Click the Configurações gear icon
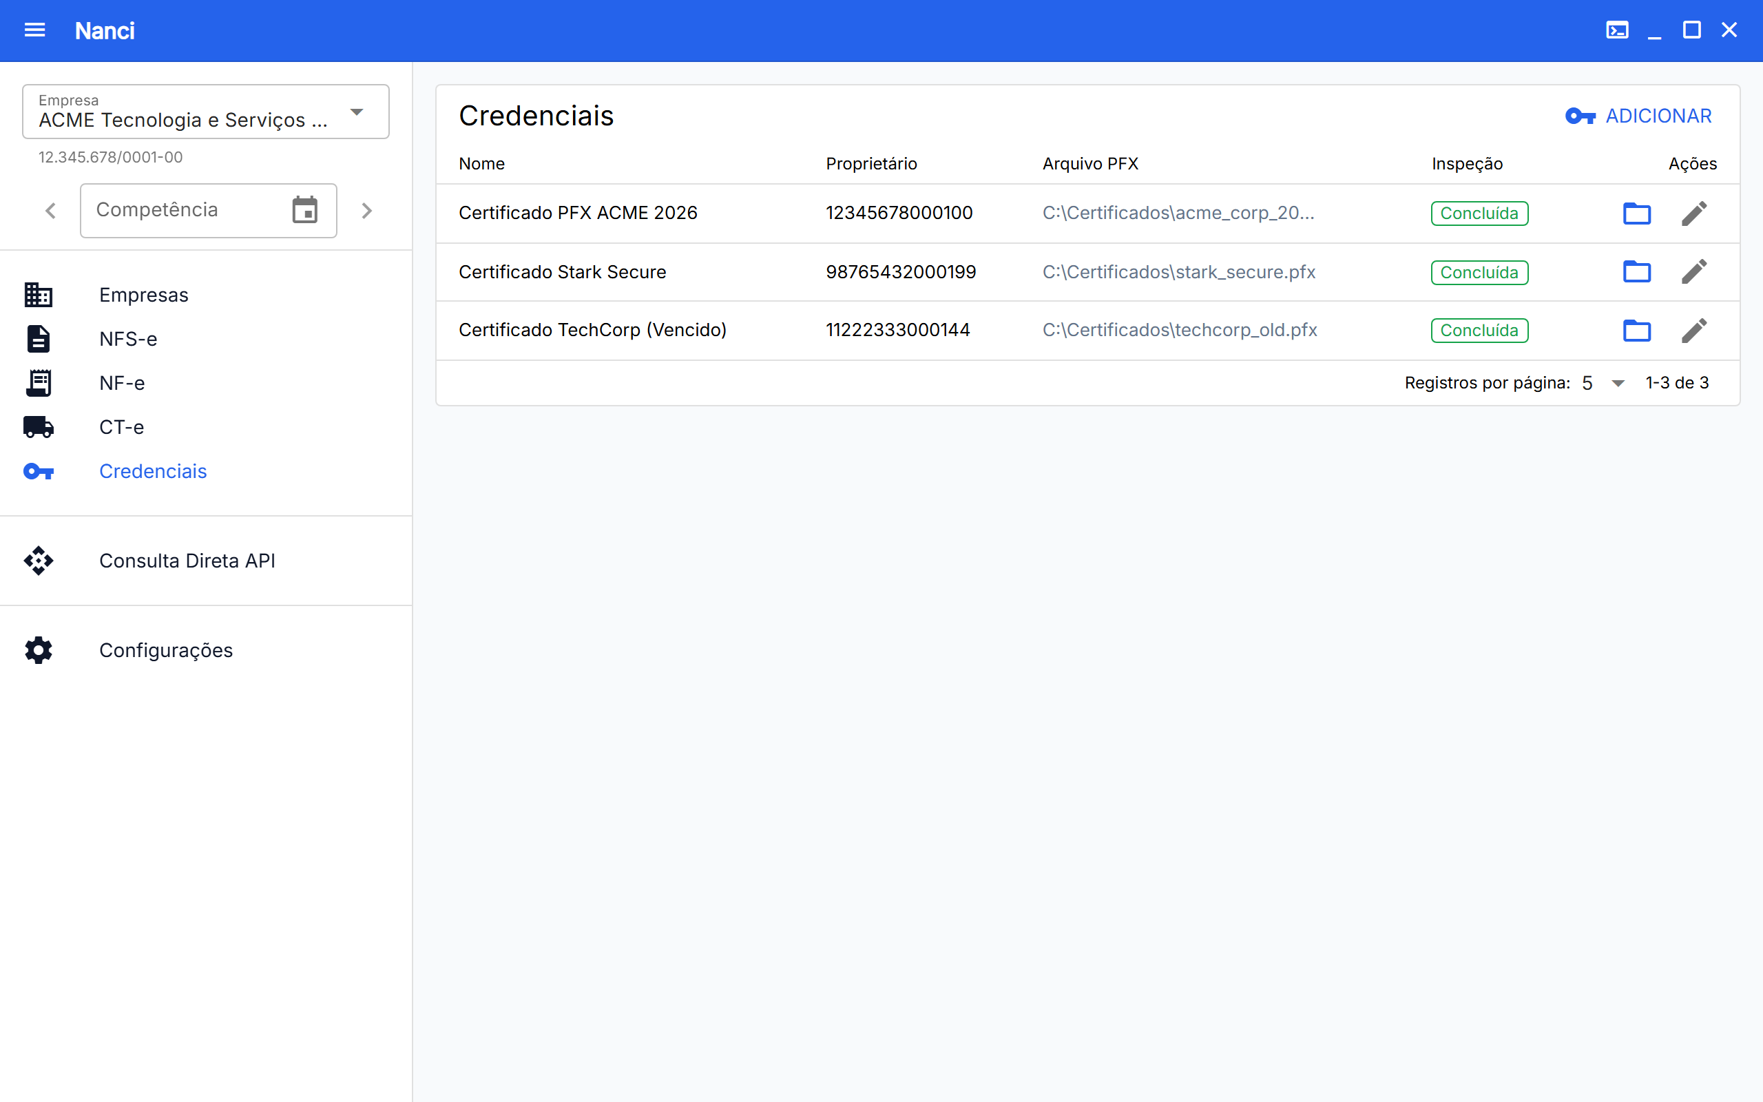Viewport: 1763px width, 1102px height. tap(38, 650)
